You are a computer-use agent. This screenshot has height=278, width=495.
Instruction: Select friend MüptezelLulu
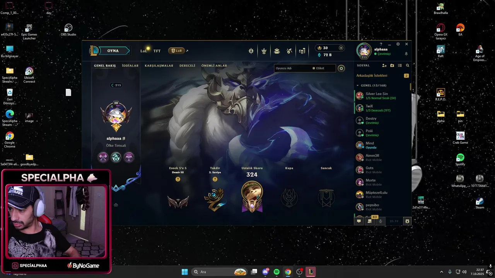[382, 195]
